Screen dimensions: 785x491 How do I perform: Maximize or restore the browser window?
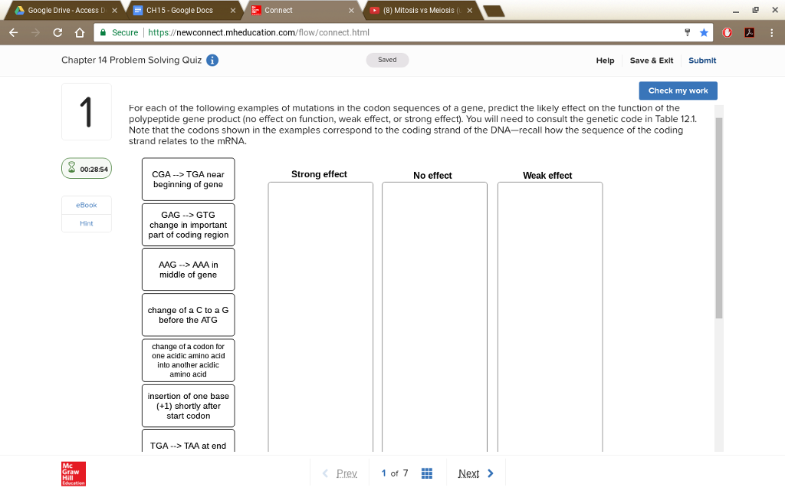755,10
